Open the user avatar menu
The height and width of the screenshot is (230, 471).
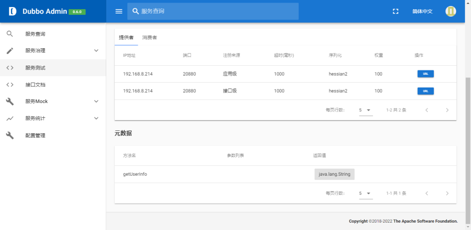451,11
